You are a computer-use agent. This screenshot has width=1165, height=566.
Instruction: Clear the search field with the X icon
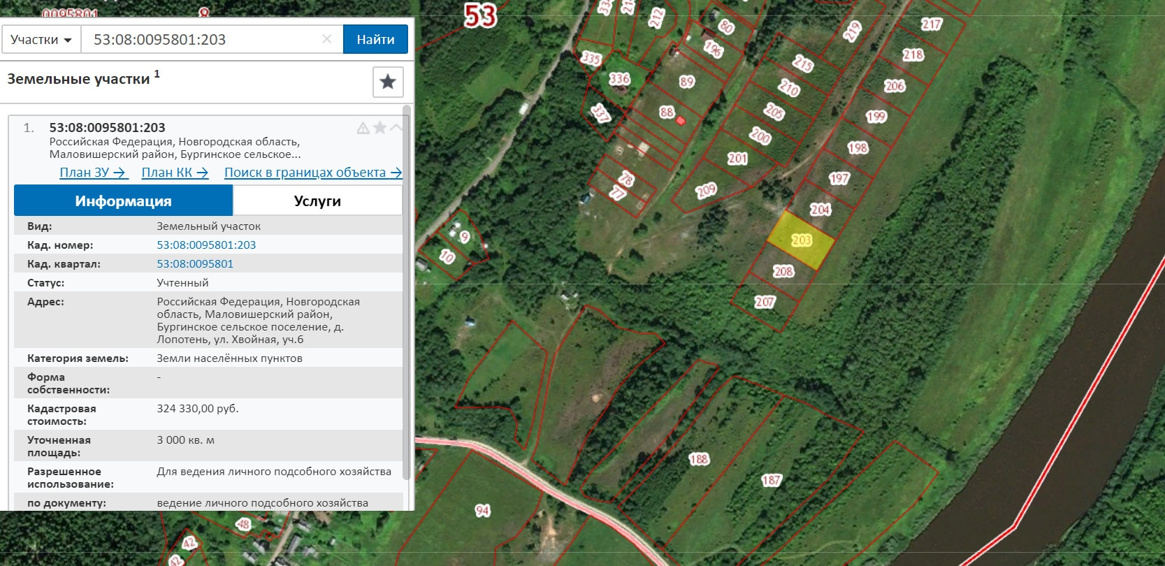326,39
